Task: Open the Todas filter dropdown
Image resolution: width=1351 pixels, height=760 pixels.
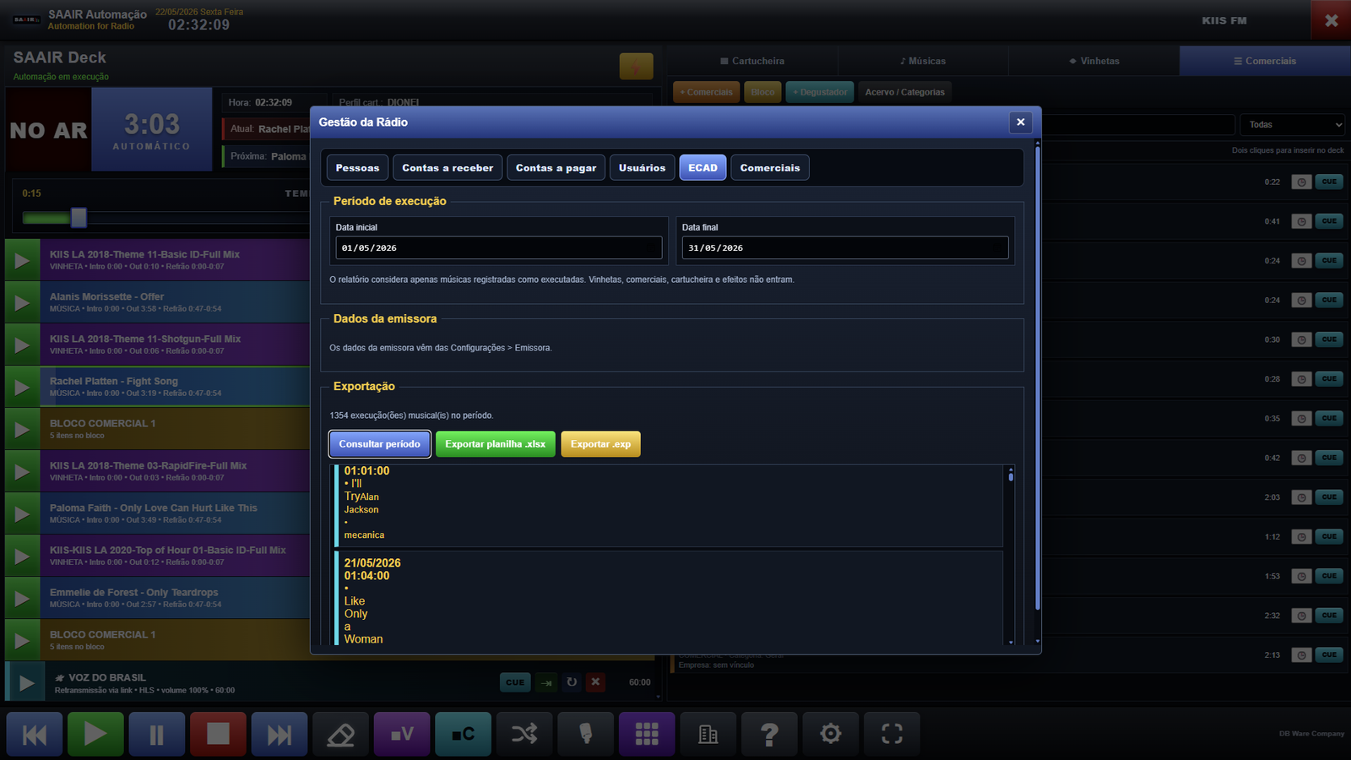Action: tap(1292, 125)
